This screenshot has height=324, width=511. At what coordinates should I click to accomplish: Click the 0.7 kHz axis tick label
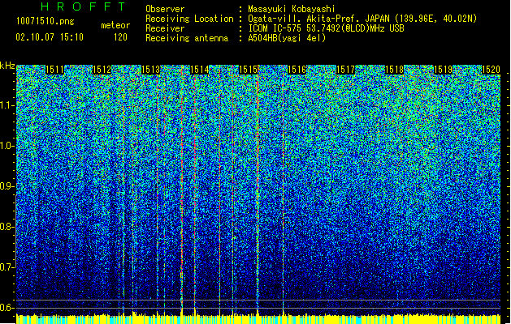click(6, 267)
